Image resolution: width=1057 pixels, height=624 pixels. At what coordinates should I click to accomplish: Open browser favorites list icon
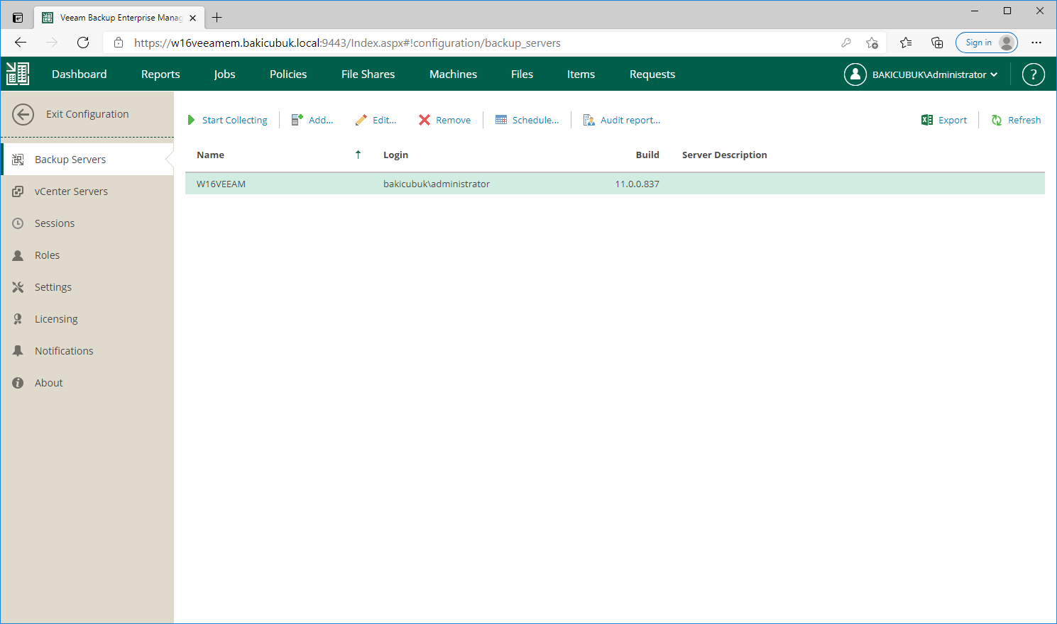(x=906, y=43)
